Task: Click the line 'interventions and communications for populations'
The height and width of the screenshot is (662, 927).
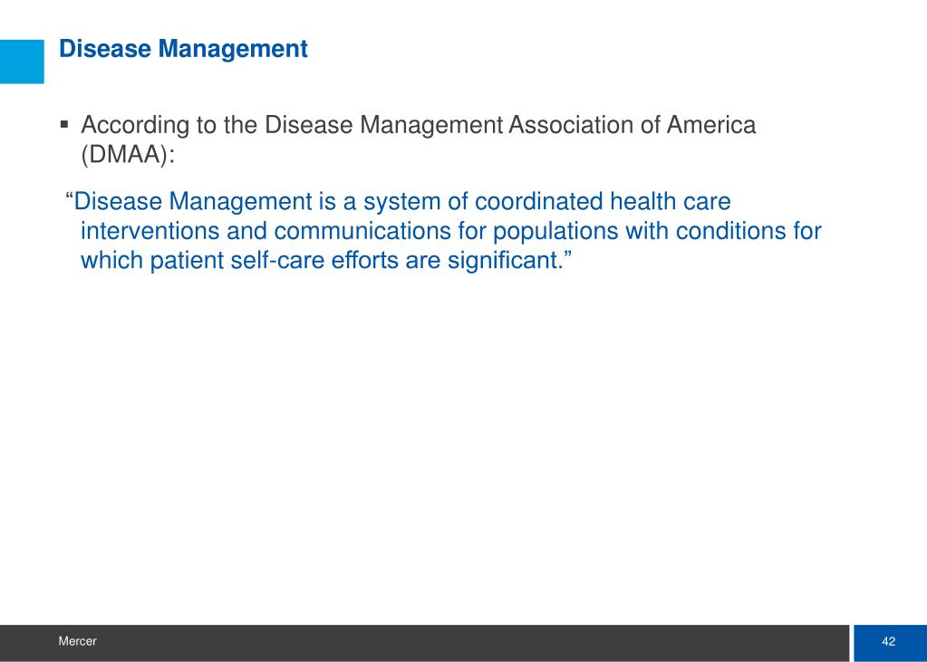Action: coord(451,231)
